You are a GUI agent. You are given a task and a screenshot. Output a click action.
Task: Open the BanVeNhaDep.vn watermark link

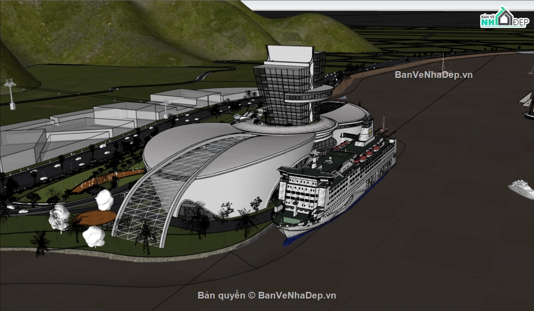point(433,75)
